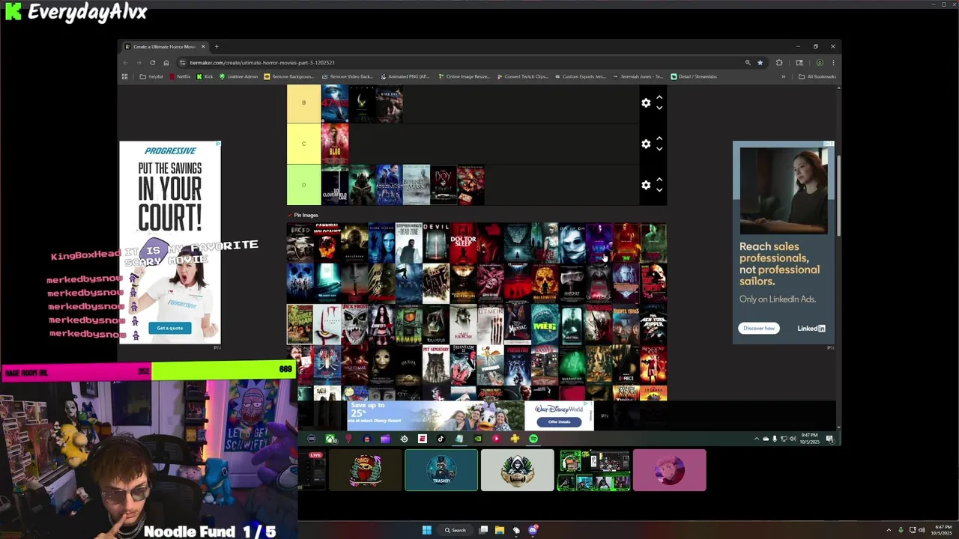This screenshot has width=959, height=539.
Task: Click Get a quote in Progressive ad
Action: point(169,328)
